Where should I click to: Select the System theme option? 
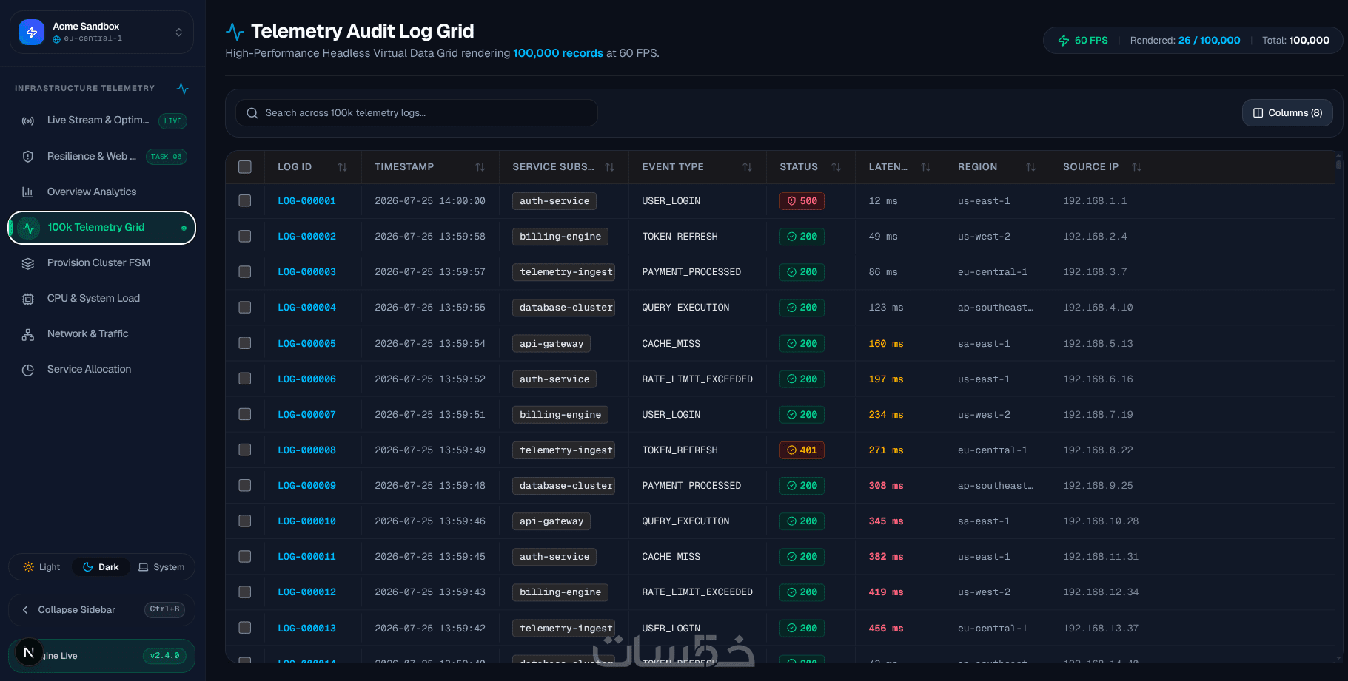pos(161,567)
